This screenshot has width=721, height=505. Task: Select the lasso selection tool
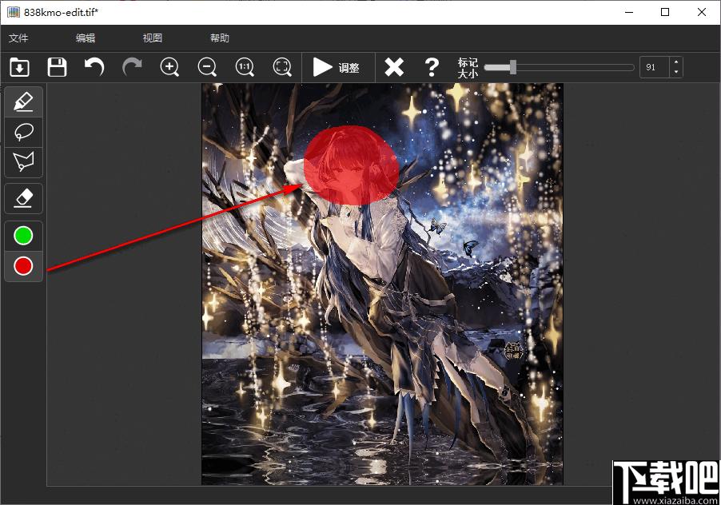pyautogui.click(x=23, y=132)
